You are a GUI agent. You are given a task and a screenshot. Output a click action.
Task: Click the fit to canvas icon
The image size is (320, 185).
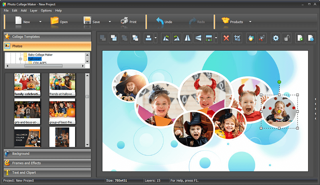[209, 38]
